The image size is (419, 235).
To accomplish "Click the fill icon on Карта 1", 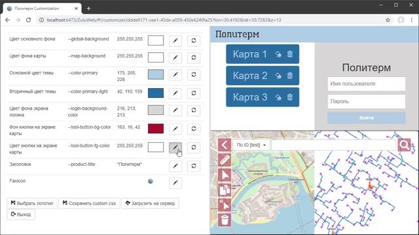I will coord(278,54).
